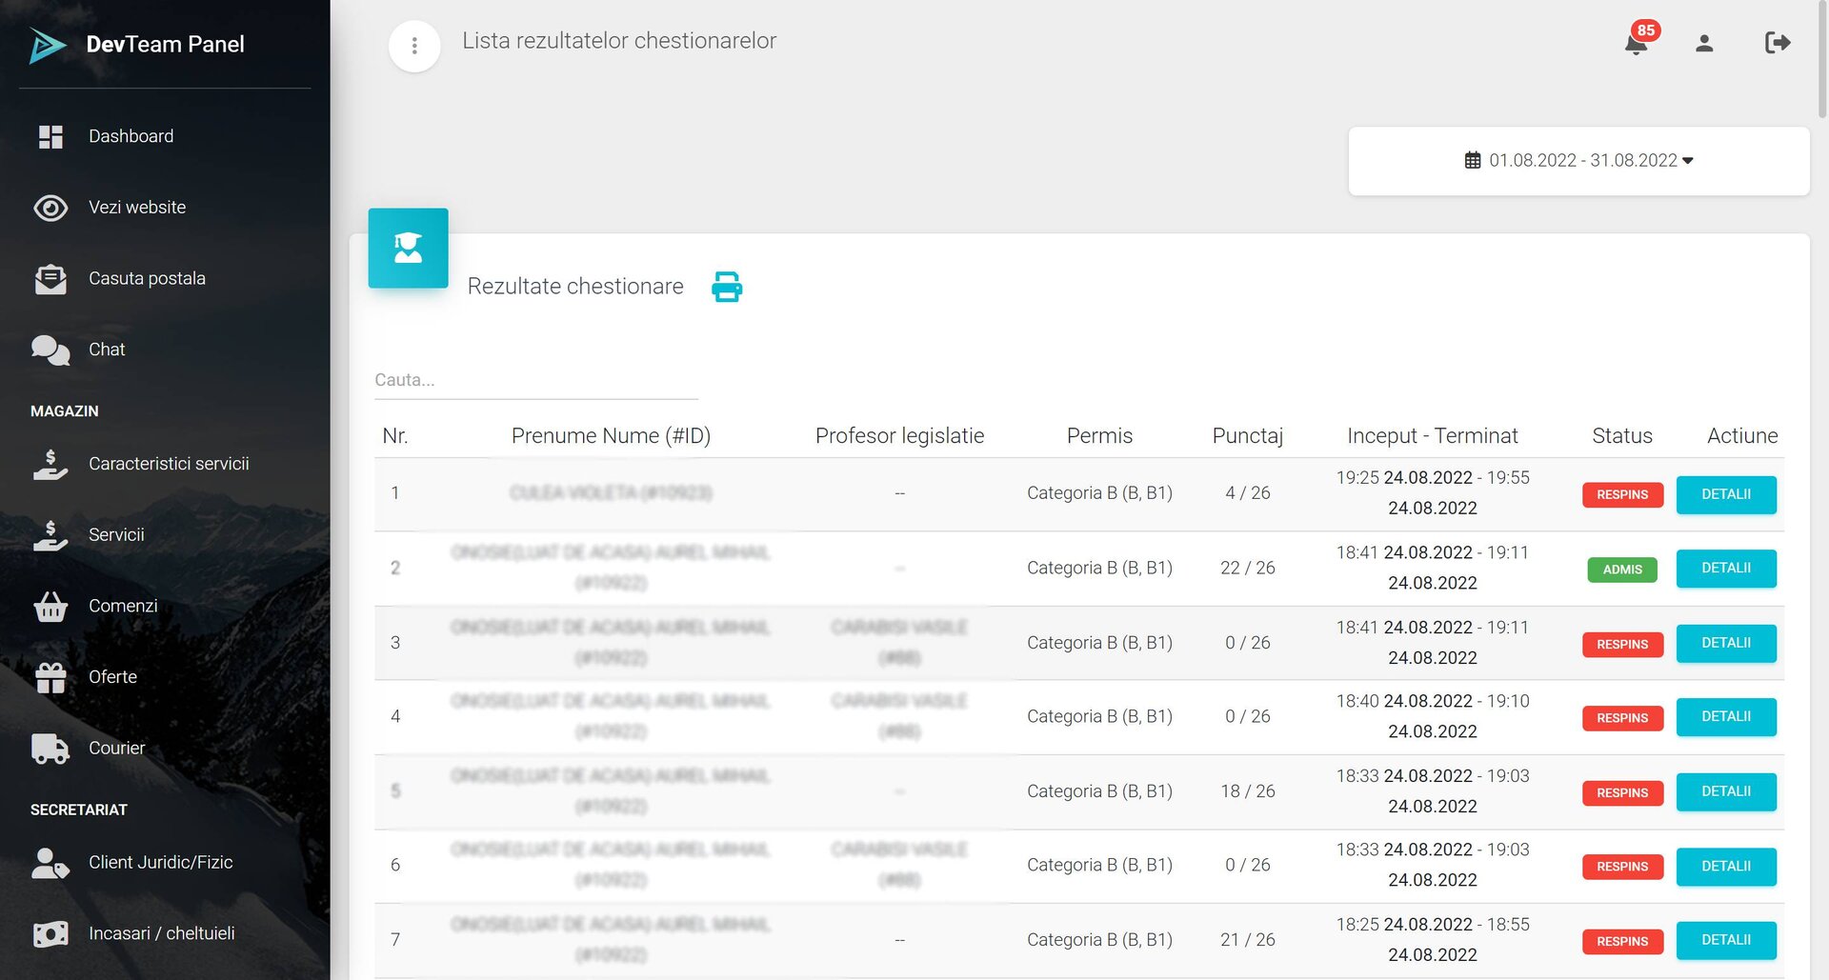This screenshot has height=980, width=1829.
Task: Click the Cauta search field
Action: click(x=535, y=380)
